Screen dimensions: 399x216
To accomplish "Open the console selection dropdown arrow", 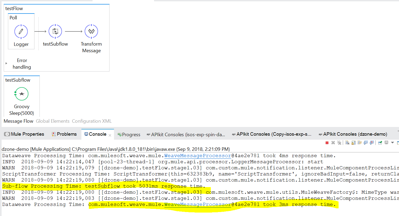I will pyautogui.click(x=392, y=143).
